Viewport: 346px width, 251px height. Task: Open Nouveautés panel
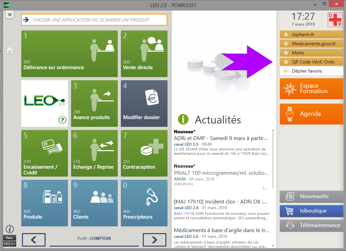click(x=311, y=196)
